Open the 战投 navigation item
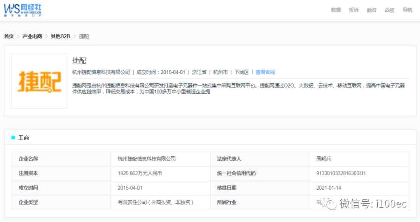 pos(389,10)
